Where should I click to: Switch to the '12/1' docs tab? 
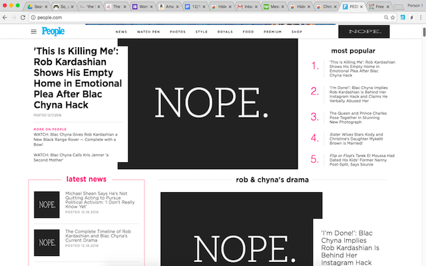click(x=195, y=7)
